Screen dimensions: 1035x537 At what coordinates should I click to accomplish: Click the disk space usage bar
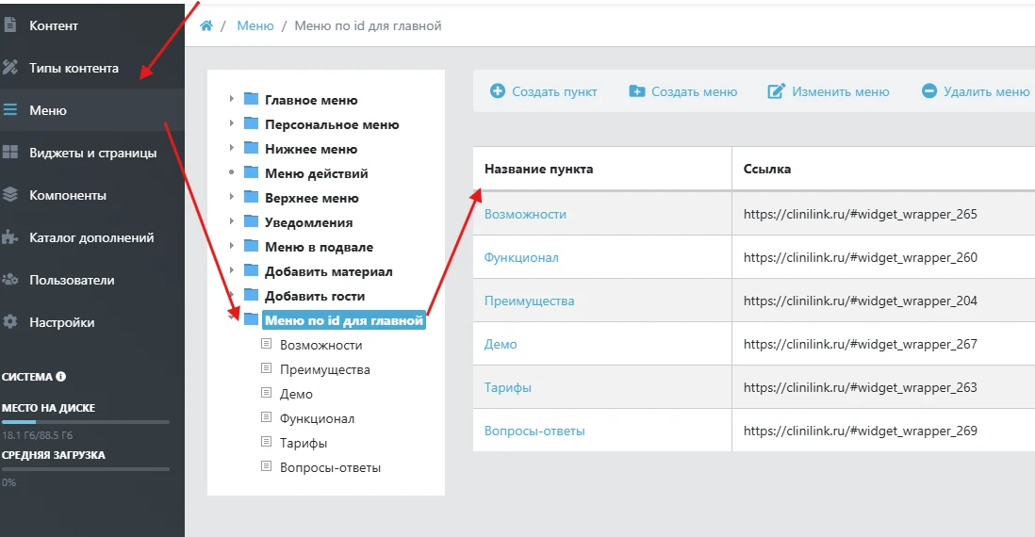click(86, 421)
